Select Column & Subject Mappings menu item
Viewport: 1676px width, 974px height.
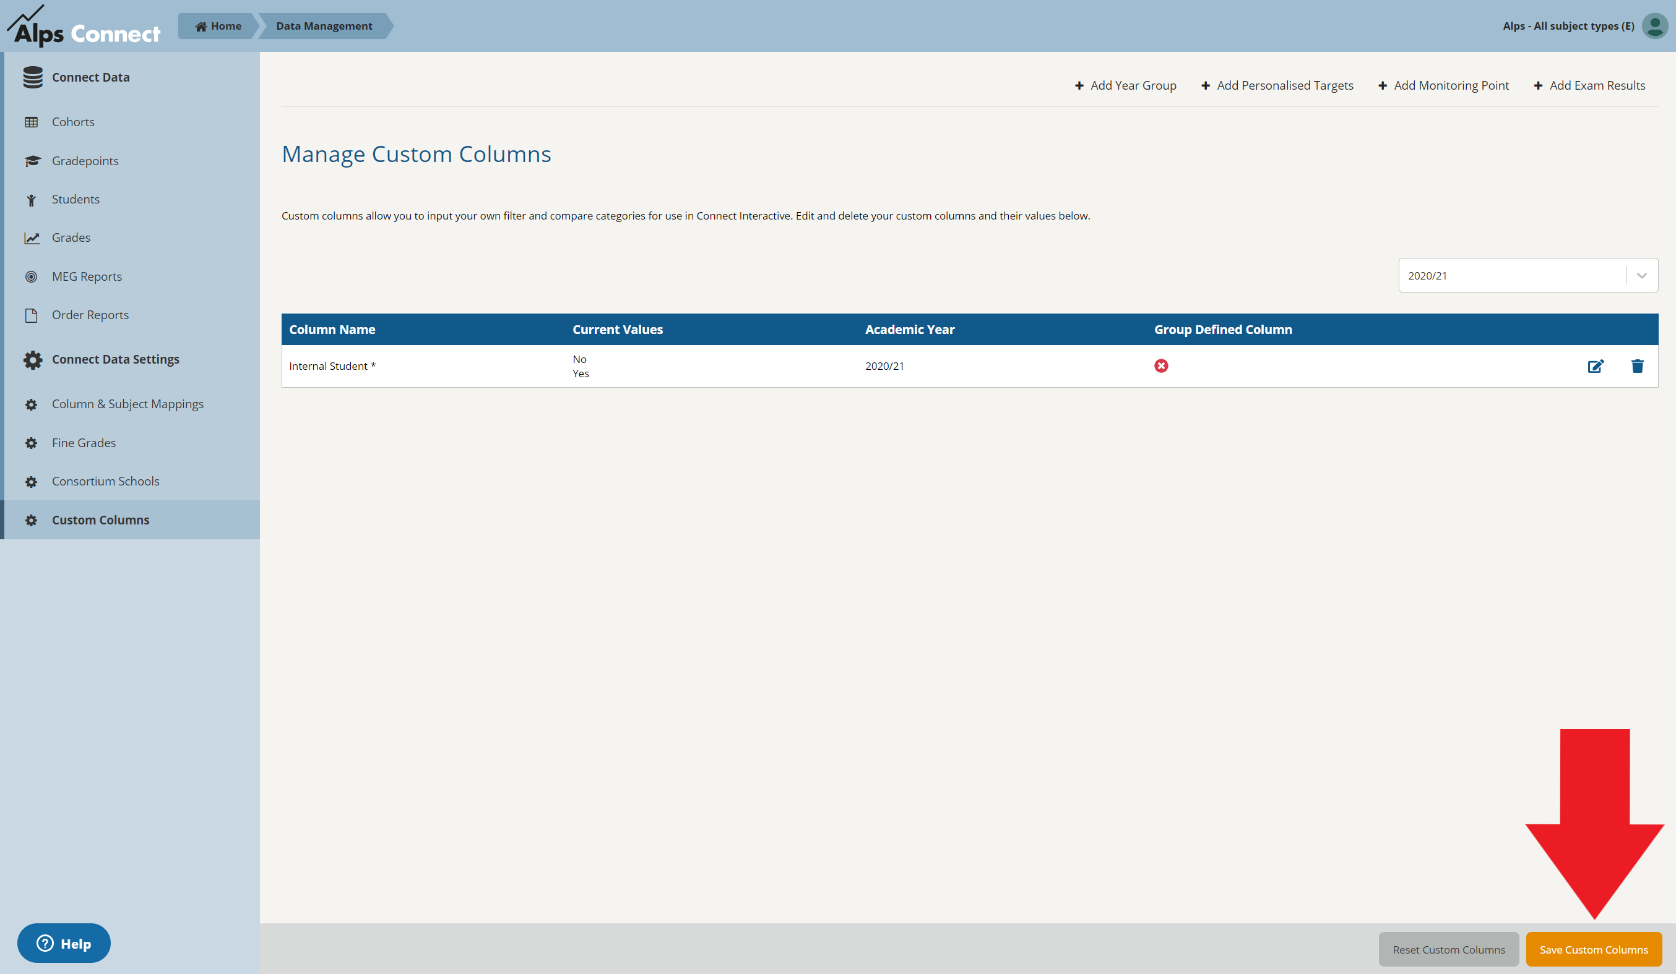pos(127,403)
